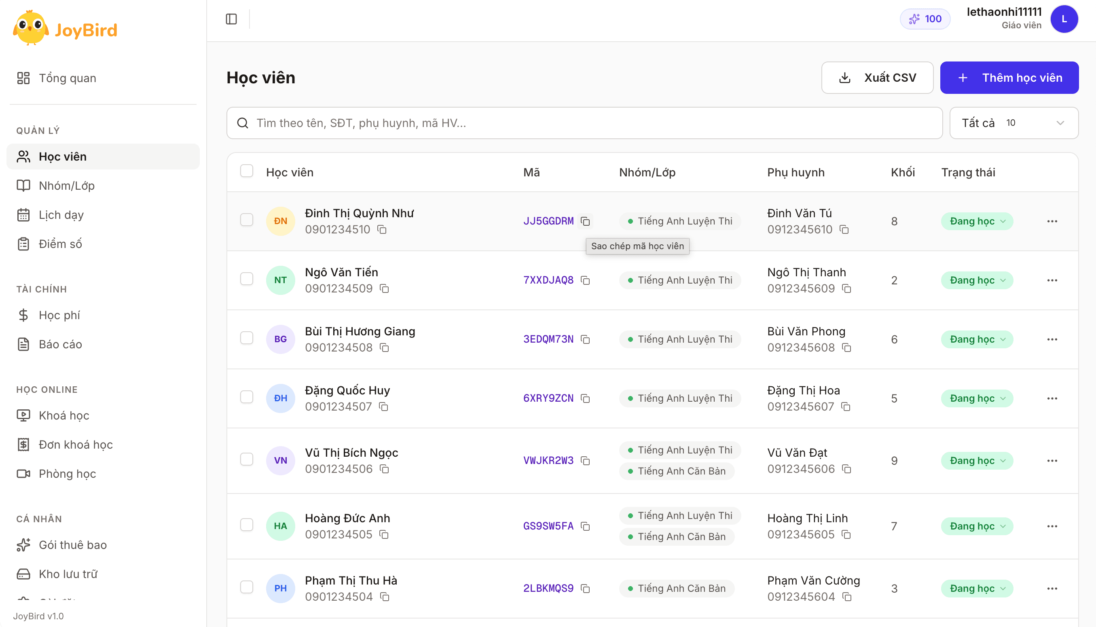Open Lịch dạy in sidebar

tap(103, 215)
